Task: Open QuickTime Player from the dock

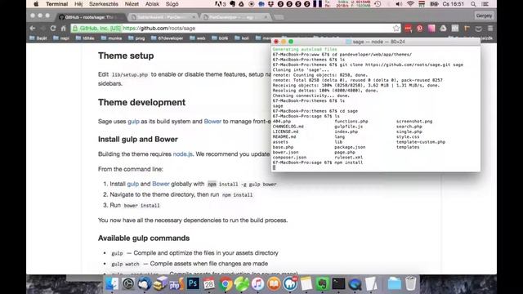Action: [355, 283]
